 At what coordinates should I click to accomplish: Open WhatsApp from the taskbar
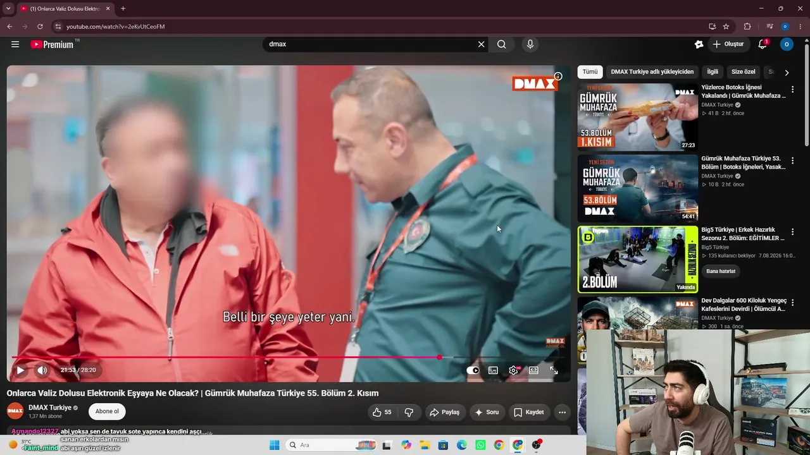(x=480, y=445)
